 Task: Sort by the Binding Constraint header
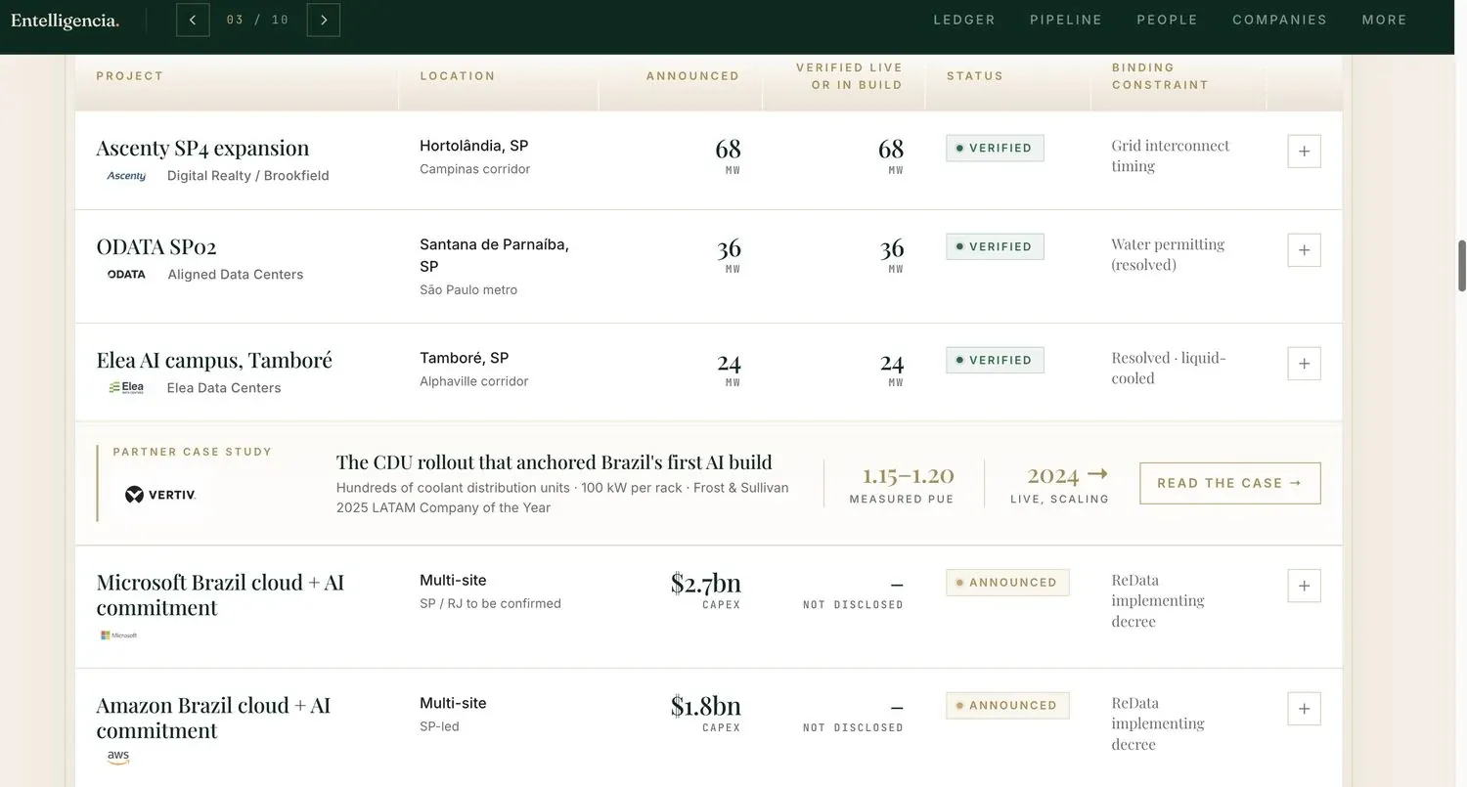pyautogui.click(x=1160, y=76)
